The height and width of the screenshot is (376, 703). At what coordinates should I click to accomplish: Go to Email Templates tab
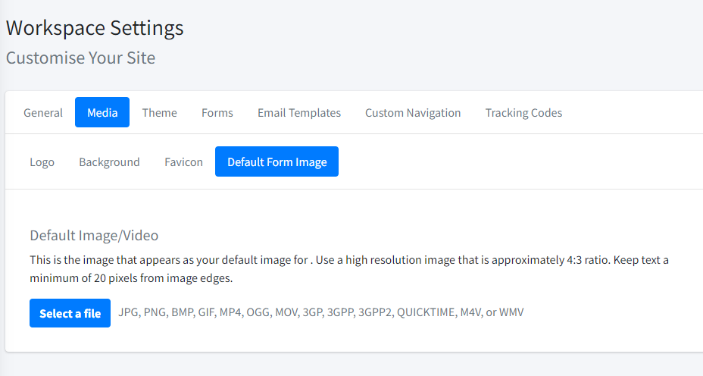pos(299,113)
